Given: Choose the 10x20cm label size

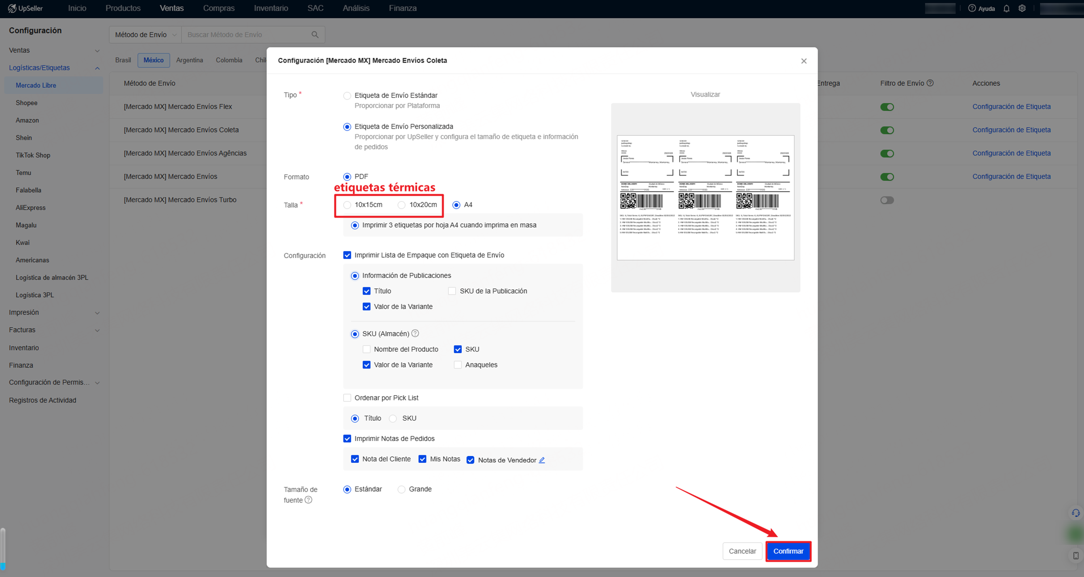Looking at the screenshot, I should [x=402, y=205].
